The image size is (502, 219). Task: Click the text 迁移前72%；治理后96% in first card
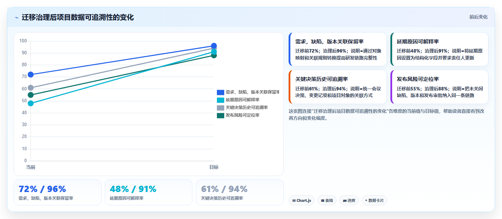pyautogui.click(x=321, y=51)
